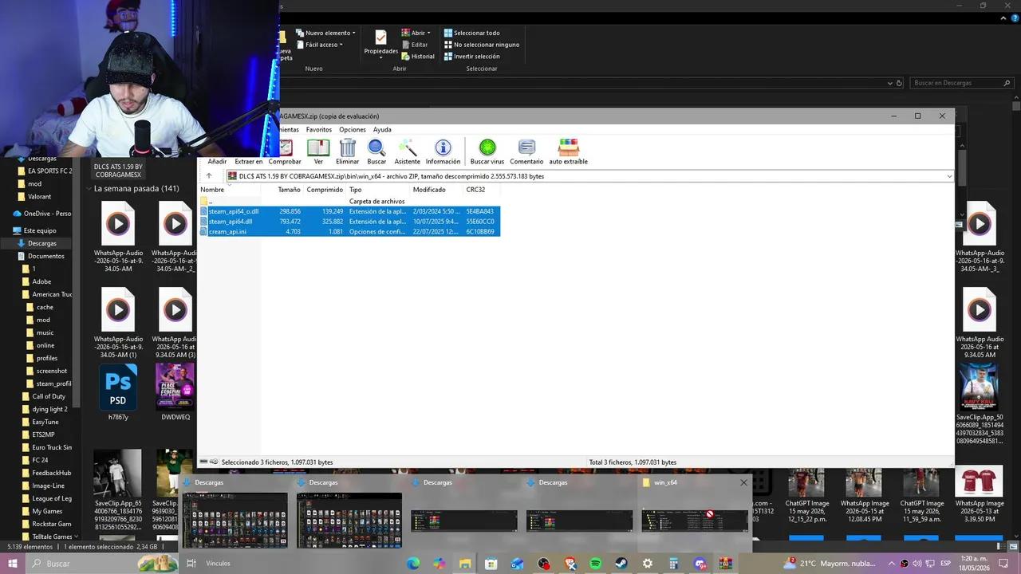
Task: Open Microsoft Store from the taskbar
Action: click(x=491, y=564)
